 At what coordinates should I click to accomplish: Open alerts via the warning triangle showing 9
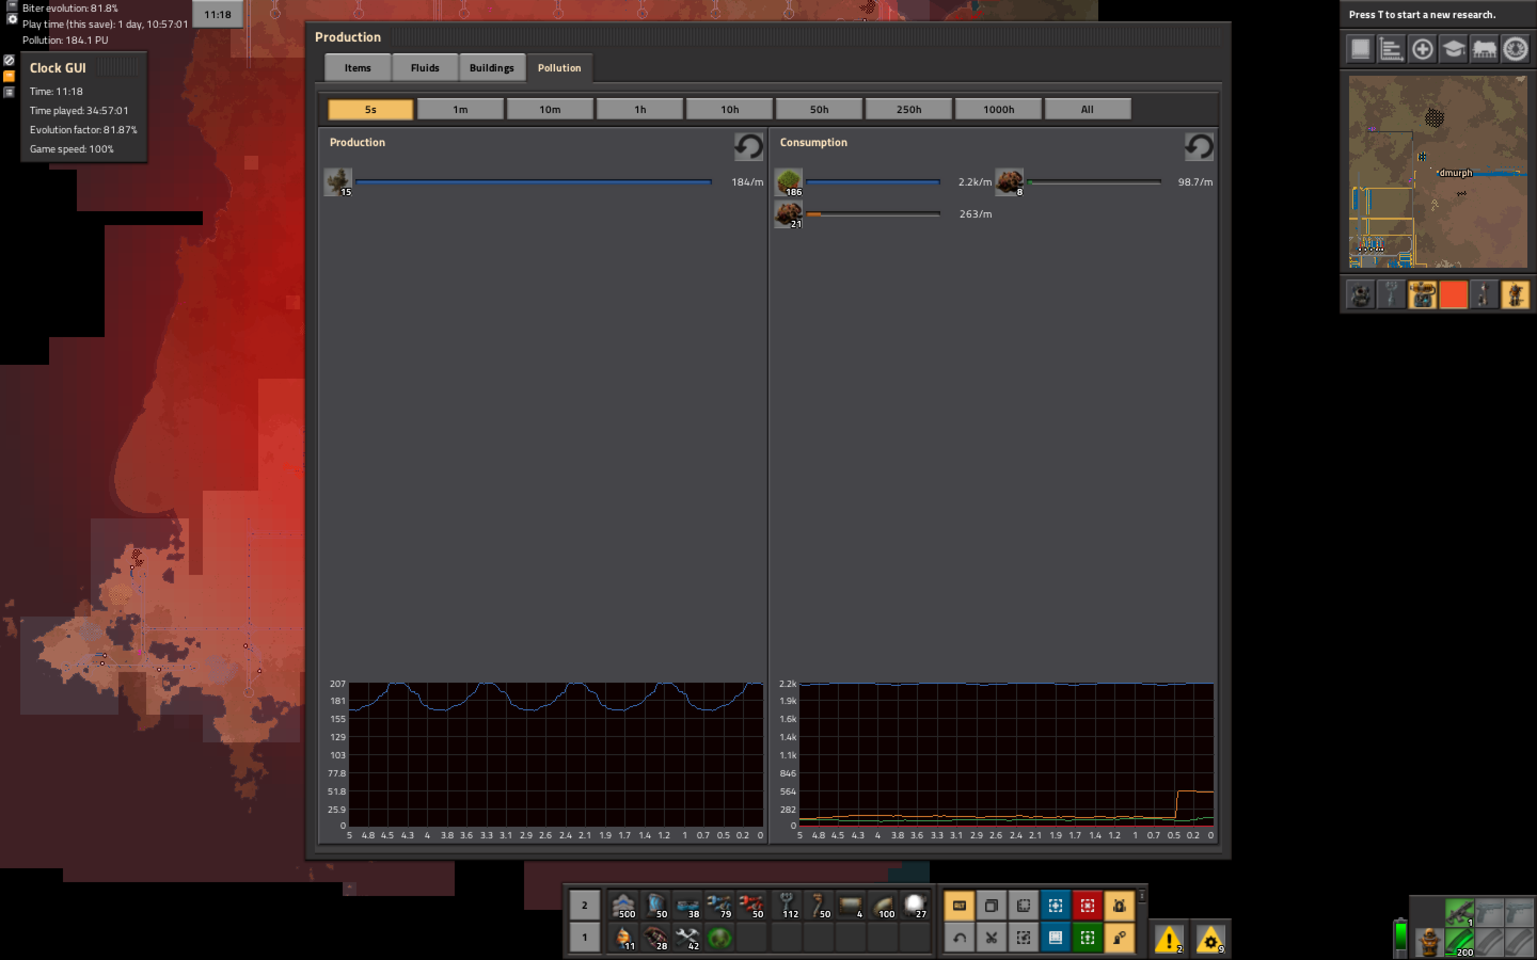[x=1210, y=938]
